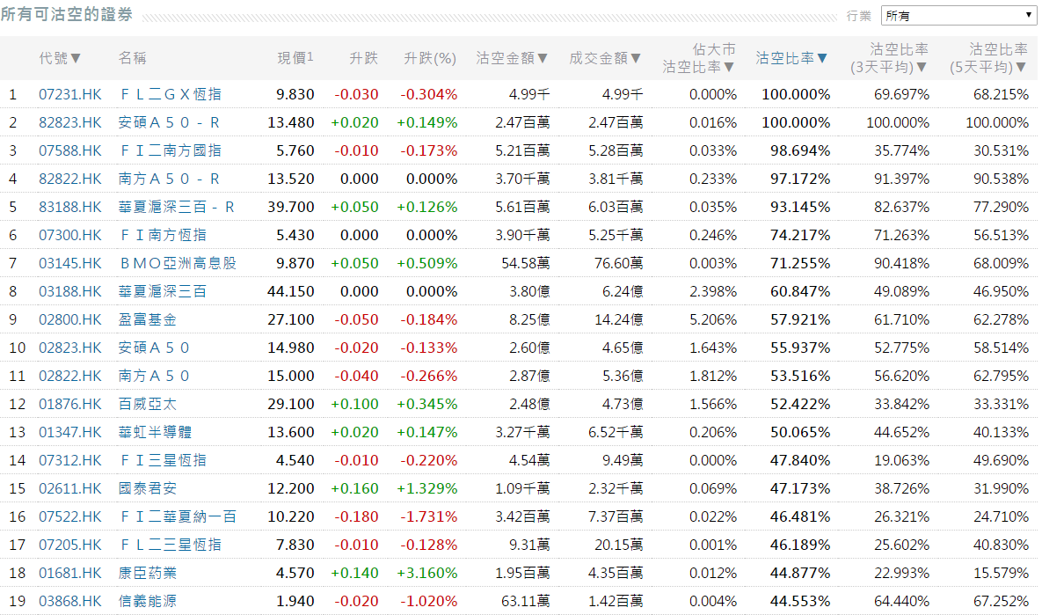
Task: Open stock code 03868.HK link
Action: 70,601
